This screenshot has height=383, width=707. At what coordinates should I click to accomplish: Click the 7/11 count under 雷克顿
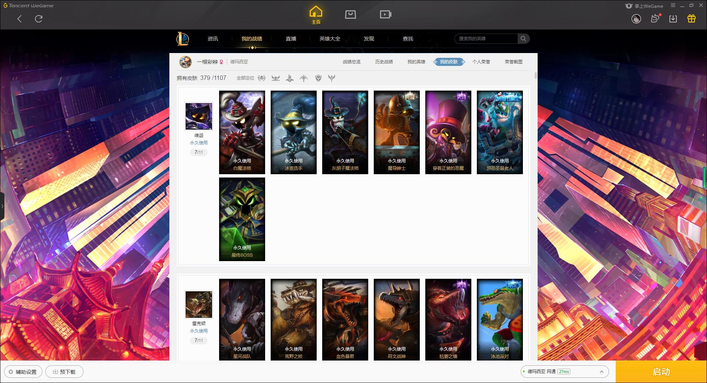click(x=199, y=340)
